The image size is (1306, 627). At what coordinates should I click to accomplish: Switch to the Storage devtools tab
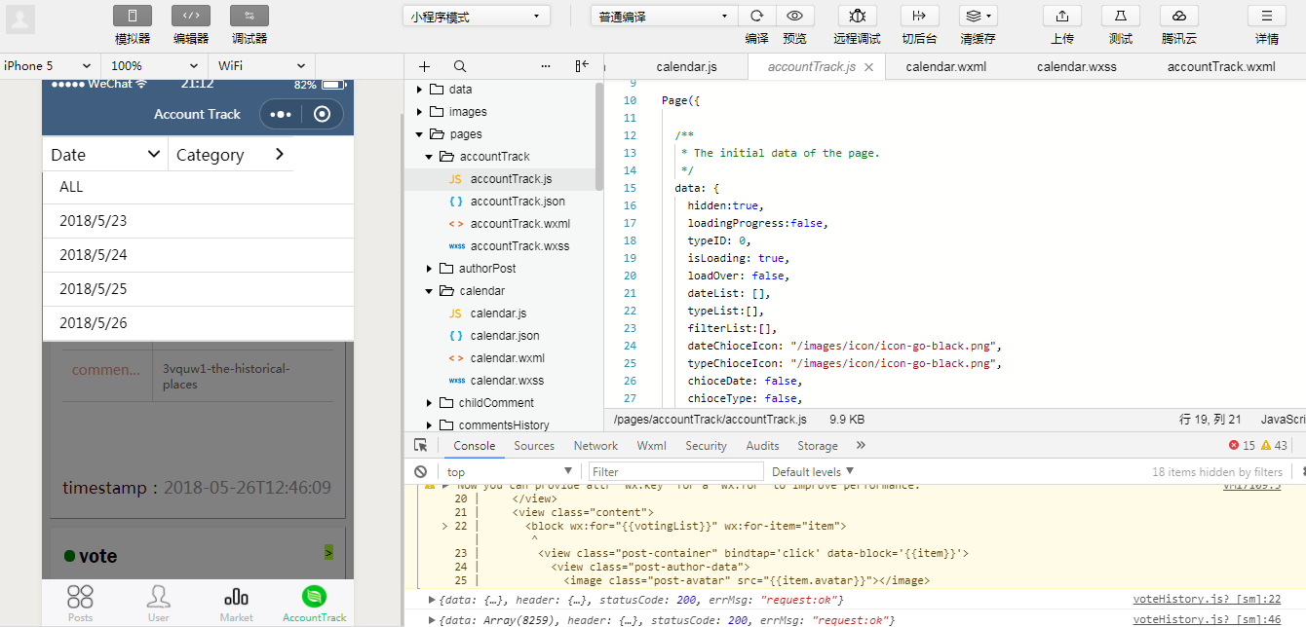(x=818, y=446)
